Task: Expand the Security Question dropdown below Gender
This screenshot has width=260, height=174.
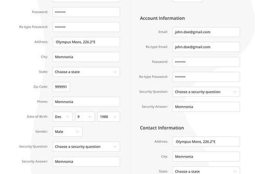Action: click(86, 147)
